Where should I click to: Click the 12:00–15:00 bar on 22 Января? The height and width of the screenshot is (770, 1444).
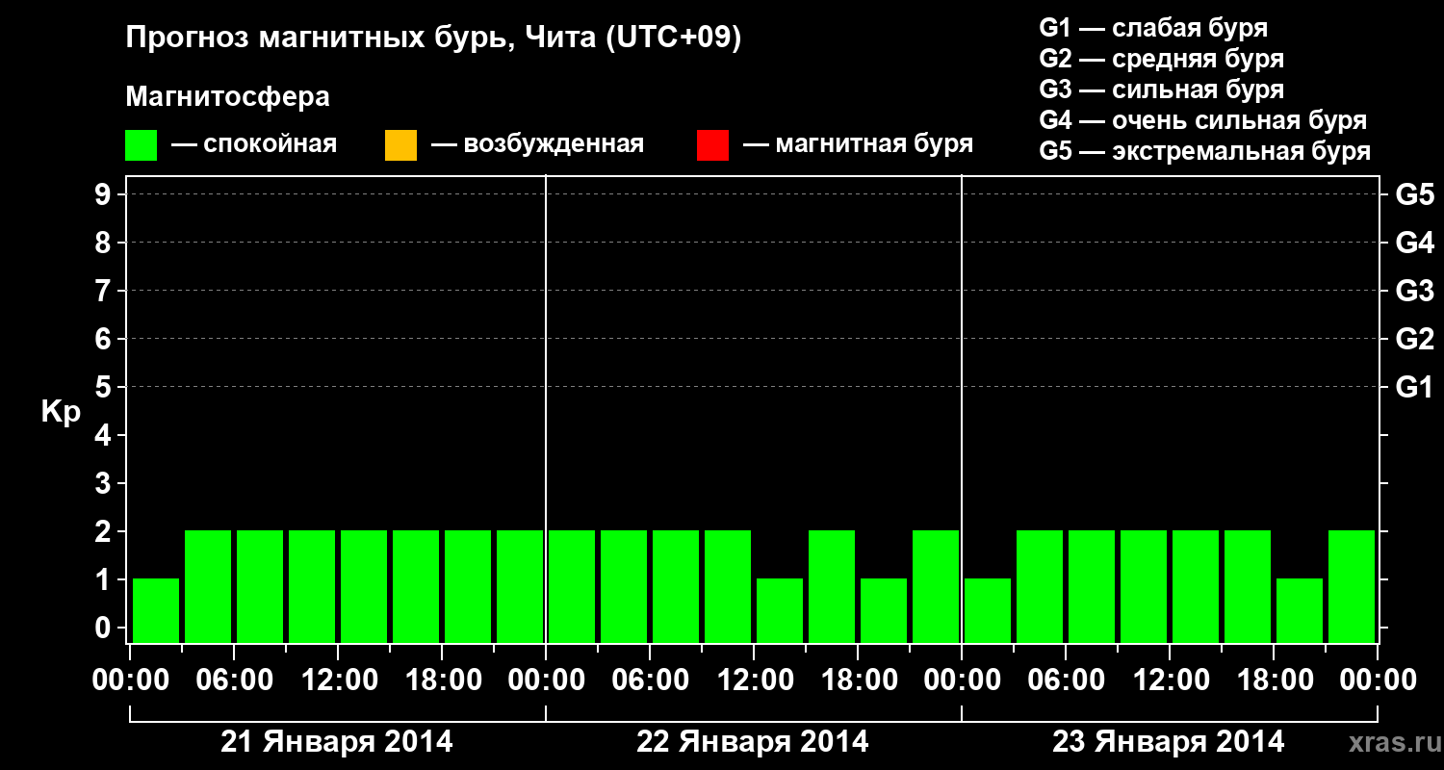click(x=780, y=610)
